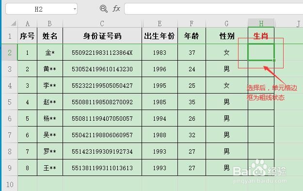This screenshot has height=191, width=303.
Task: Click ID cell 550811199407050057
Action: click(x=102, y=118)
